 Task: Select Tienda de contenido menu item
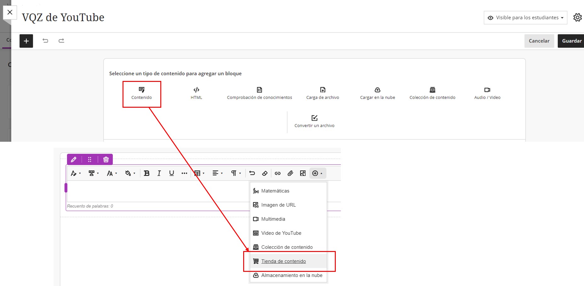pos(288,261)
